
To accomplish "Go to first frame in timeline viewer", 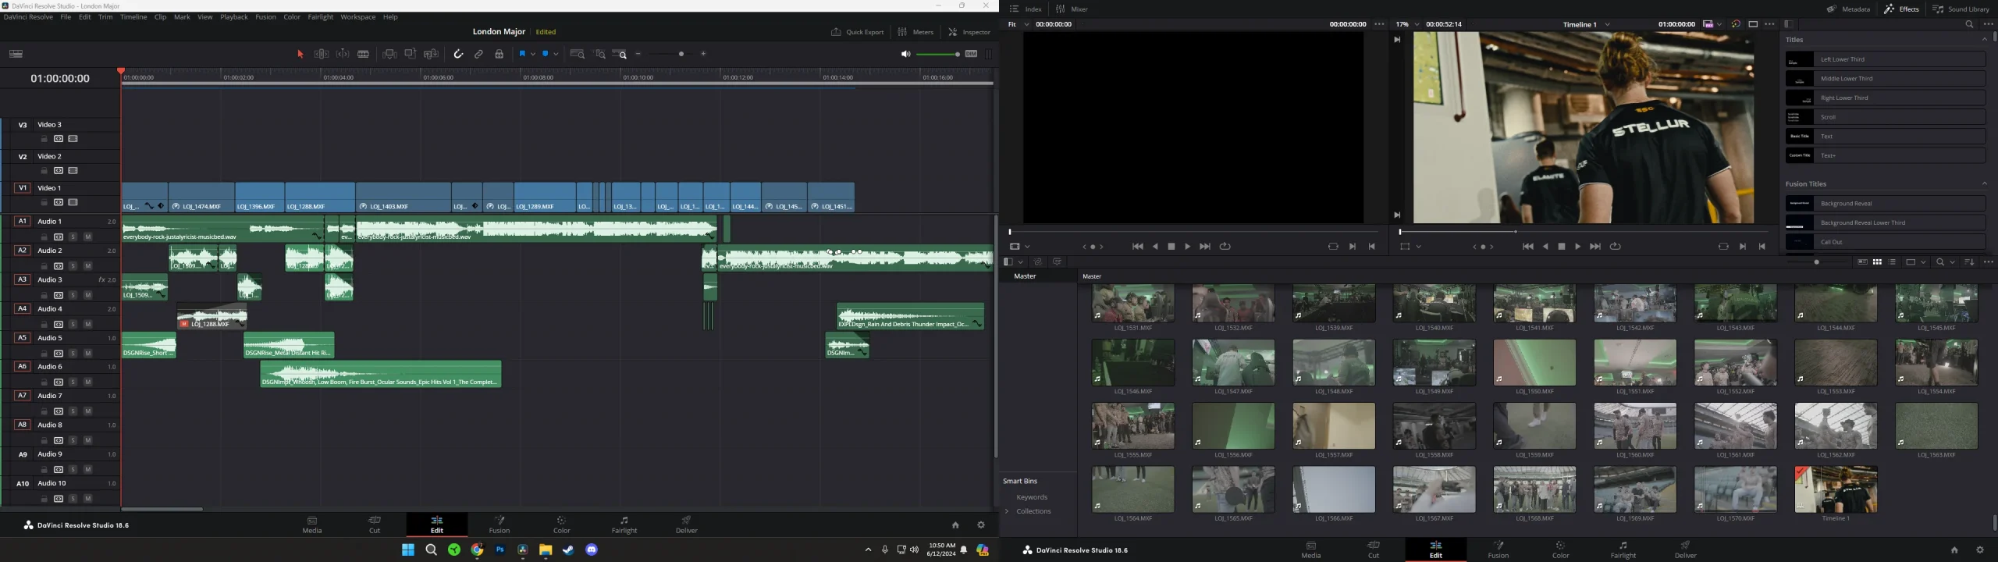I will [x=1527, y=247].
